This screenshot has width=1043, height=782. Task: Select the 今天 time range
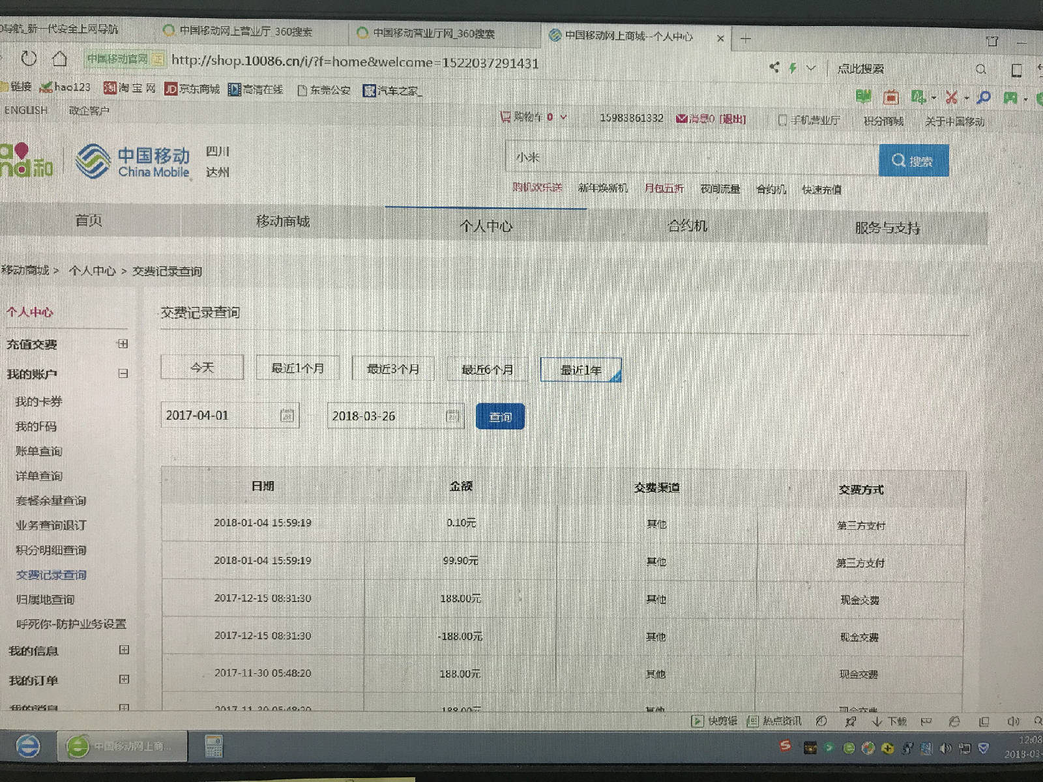tap(202, 368)
